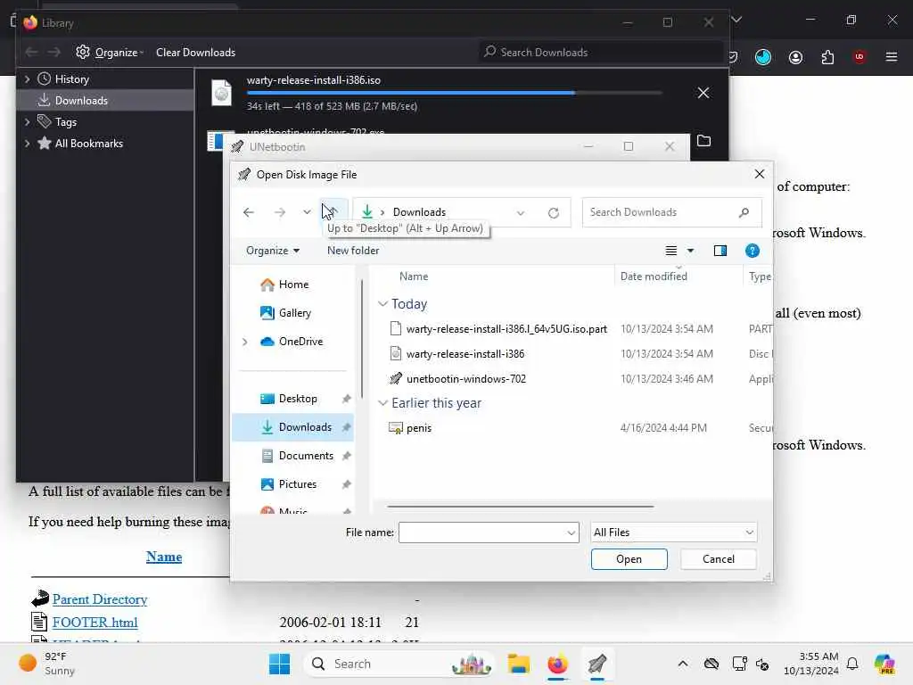Click the Open button
913x685 pixels.
tap(629, 559)
